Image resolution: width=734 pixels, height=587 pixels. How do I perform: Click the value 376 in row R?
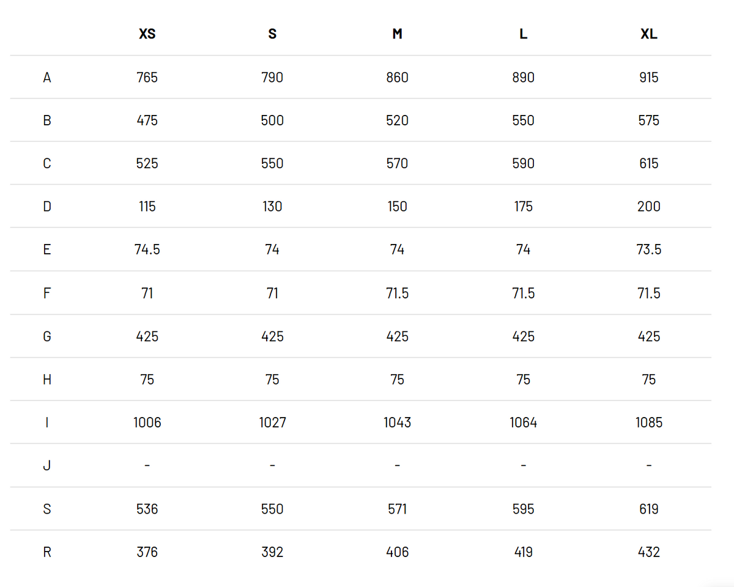pos(147,552)
